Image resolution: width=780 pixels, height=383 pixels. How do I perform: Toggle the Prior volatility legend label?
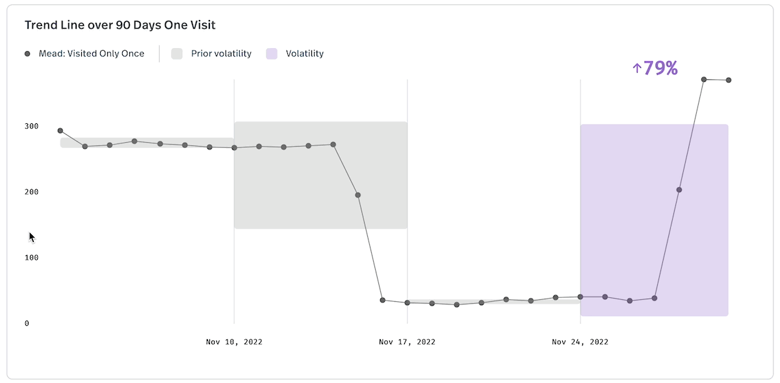[x=221, y=54]
